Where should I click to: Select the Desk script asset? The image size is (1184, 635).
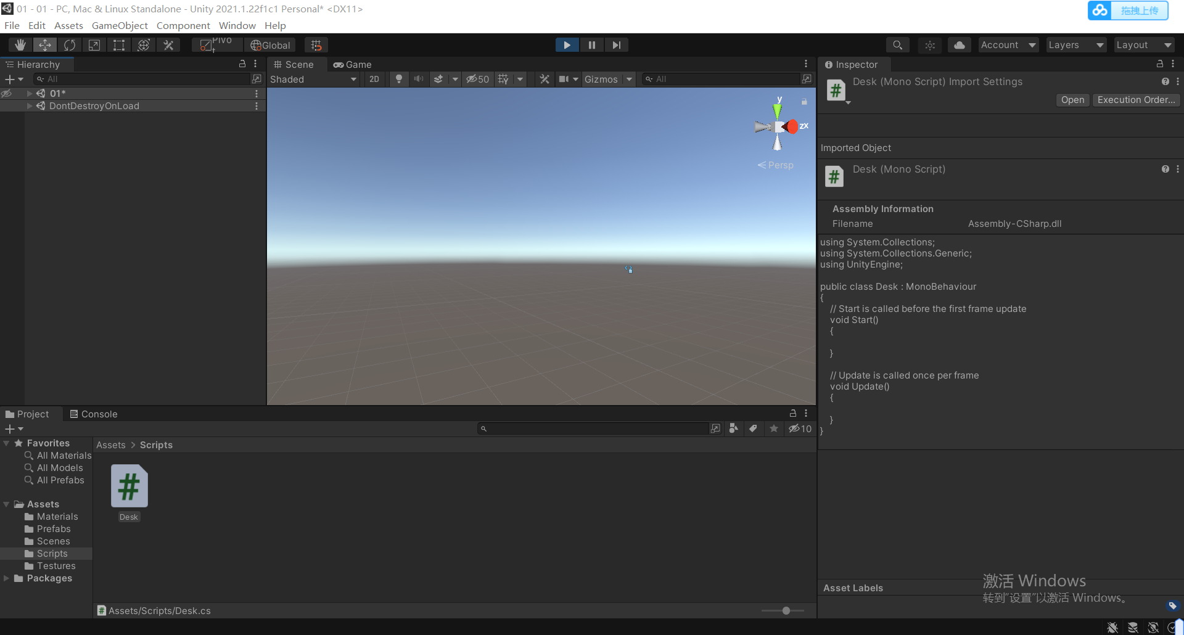tap(129, 493)
